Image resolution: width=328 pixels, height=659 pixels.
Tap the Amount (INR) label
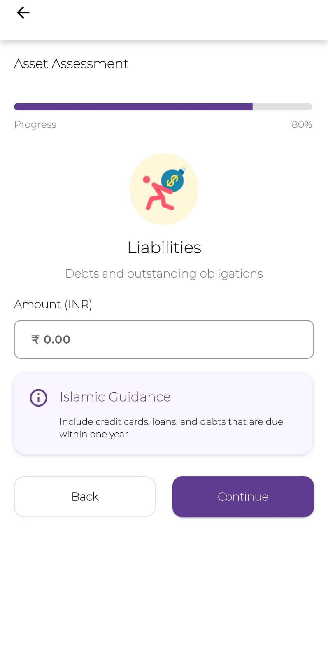pos(53,304)
